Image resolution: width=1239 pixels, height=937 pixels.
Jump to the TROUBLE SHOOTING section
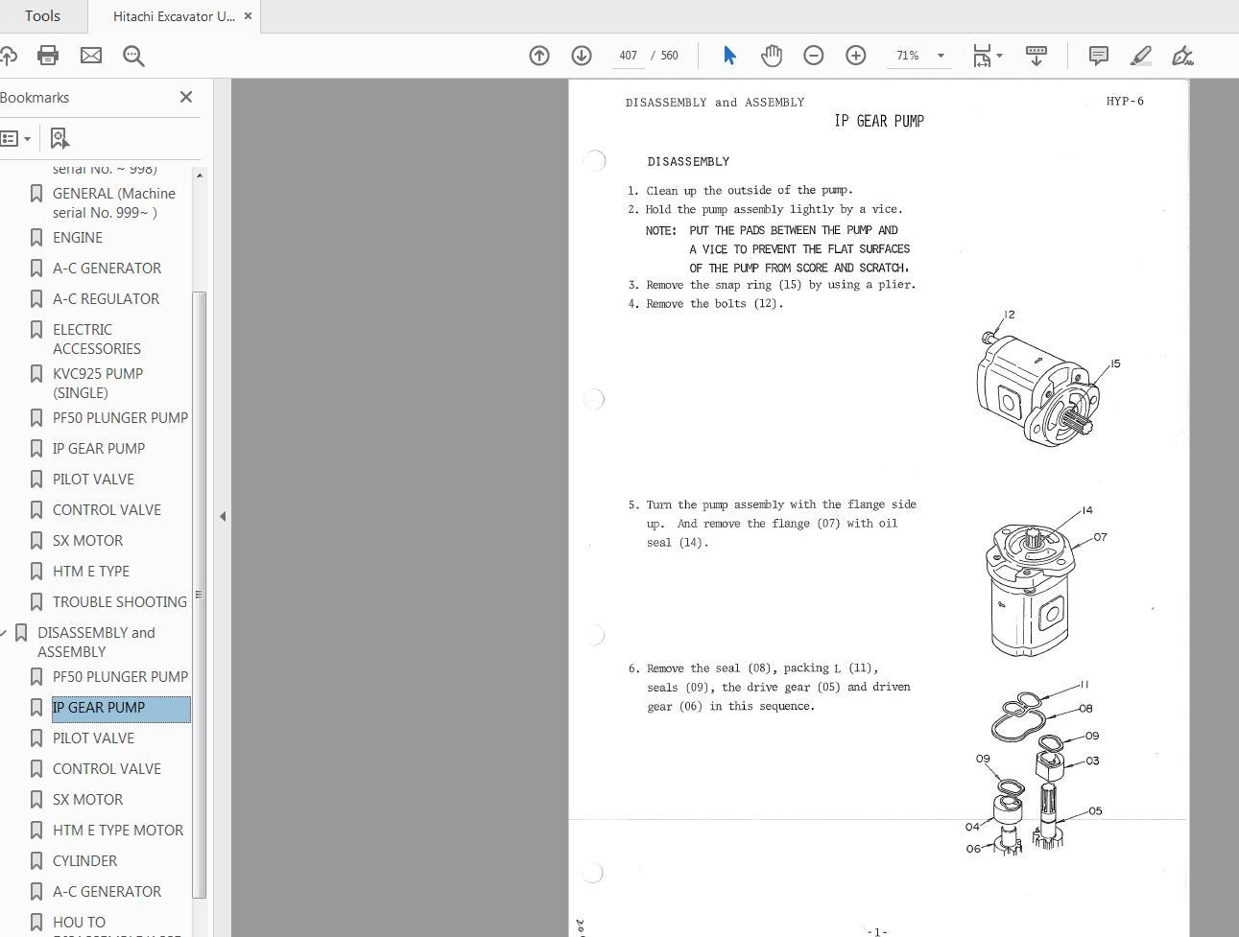(x=121, y=601)
